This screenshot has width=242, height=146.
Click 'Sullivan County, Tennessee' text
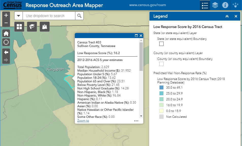pos(96,46)
